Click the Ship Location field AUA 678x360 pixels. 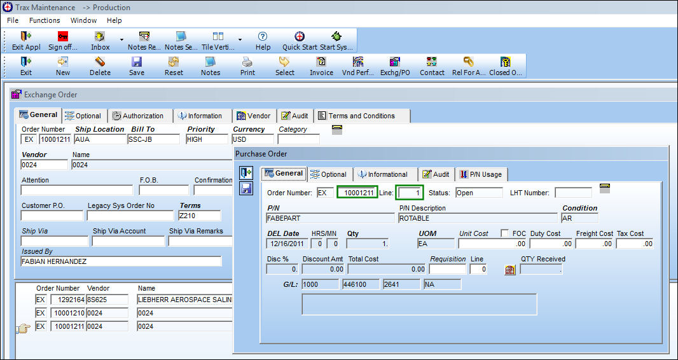click(100, 139)
